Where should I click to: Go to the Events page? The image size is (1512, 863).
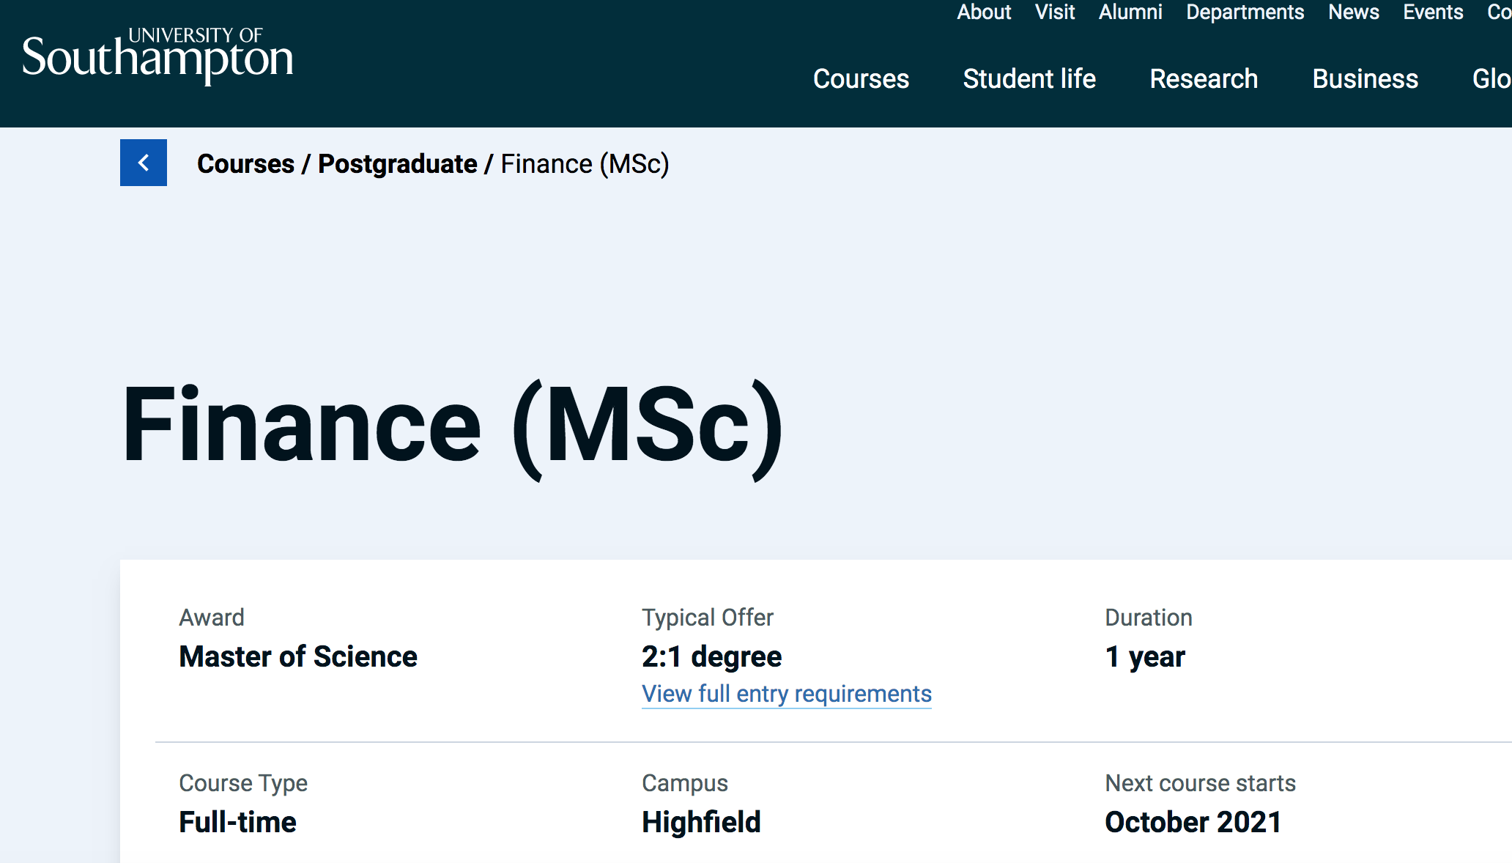click(x=1433, y=12)
